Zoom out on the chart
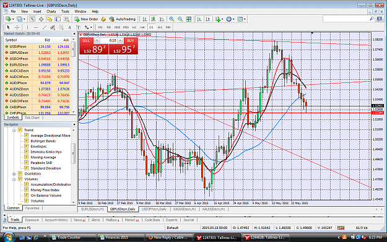Image resolution: width=387 pixels, height=242 pixels. pyautogui.click(x=180, y=19)
